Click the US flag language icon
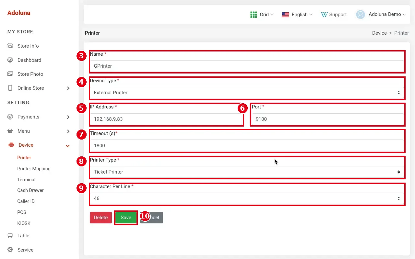The height and width of the screenshot is (259, 415). click(285, 15)
